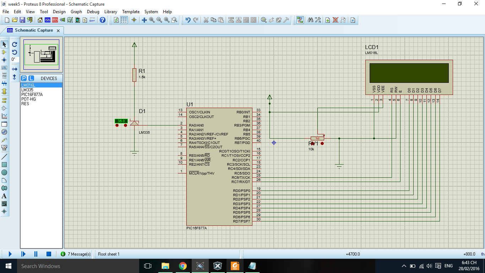Pick devices with the P button
The height and width of the screenshot is (273, 485).
tap(24, 78)
